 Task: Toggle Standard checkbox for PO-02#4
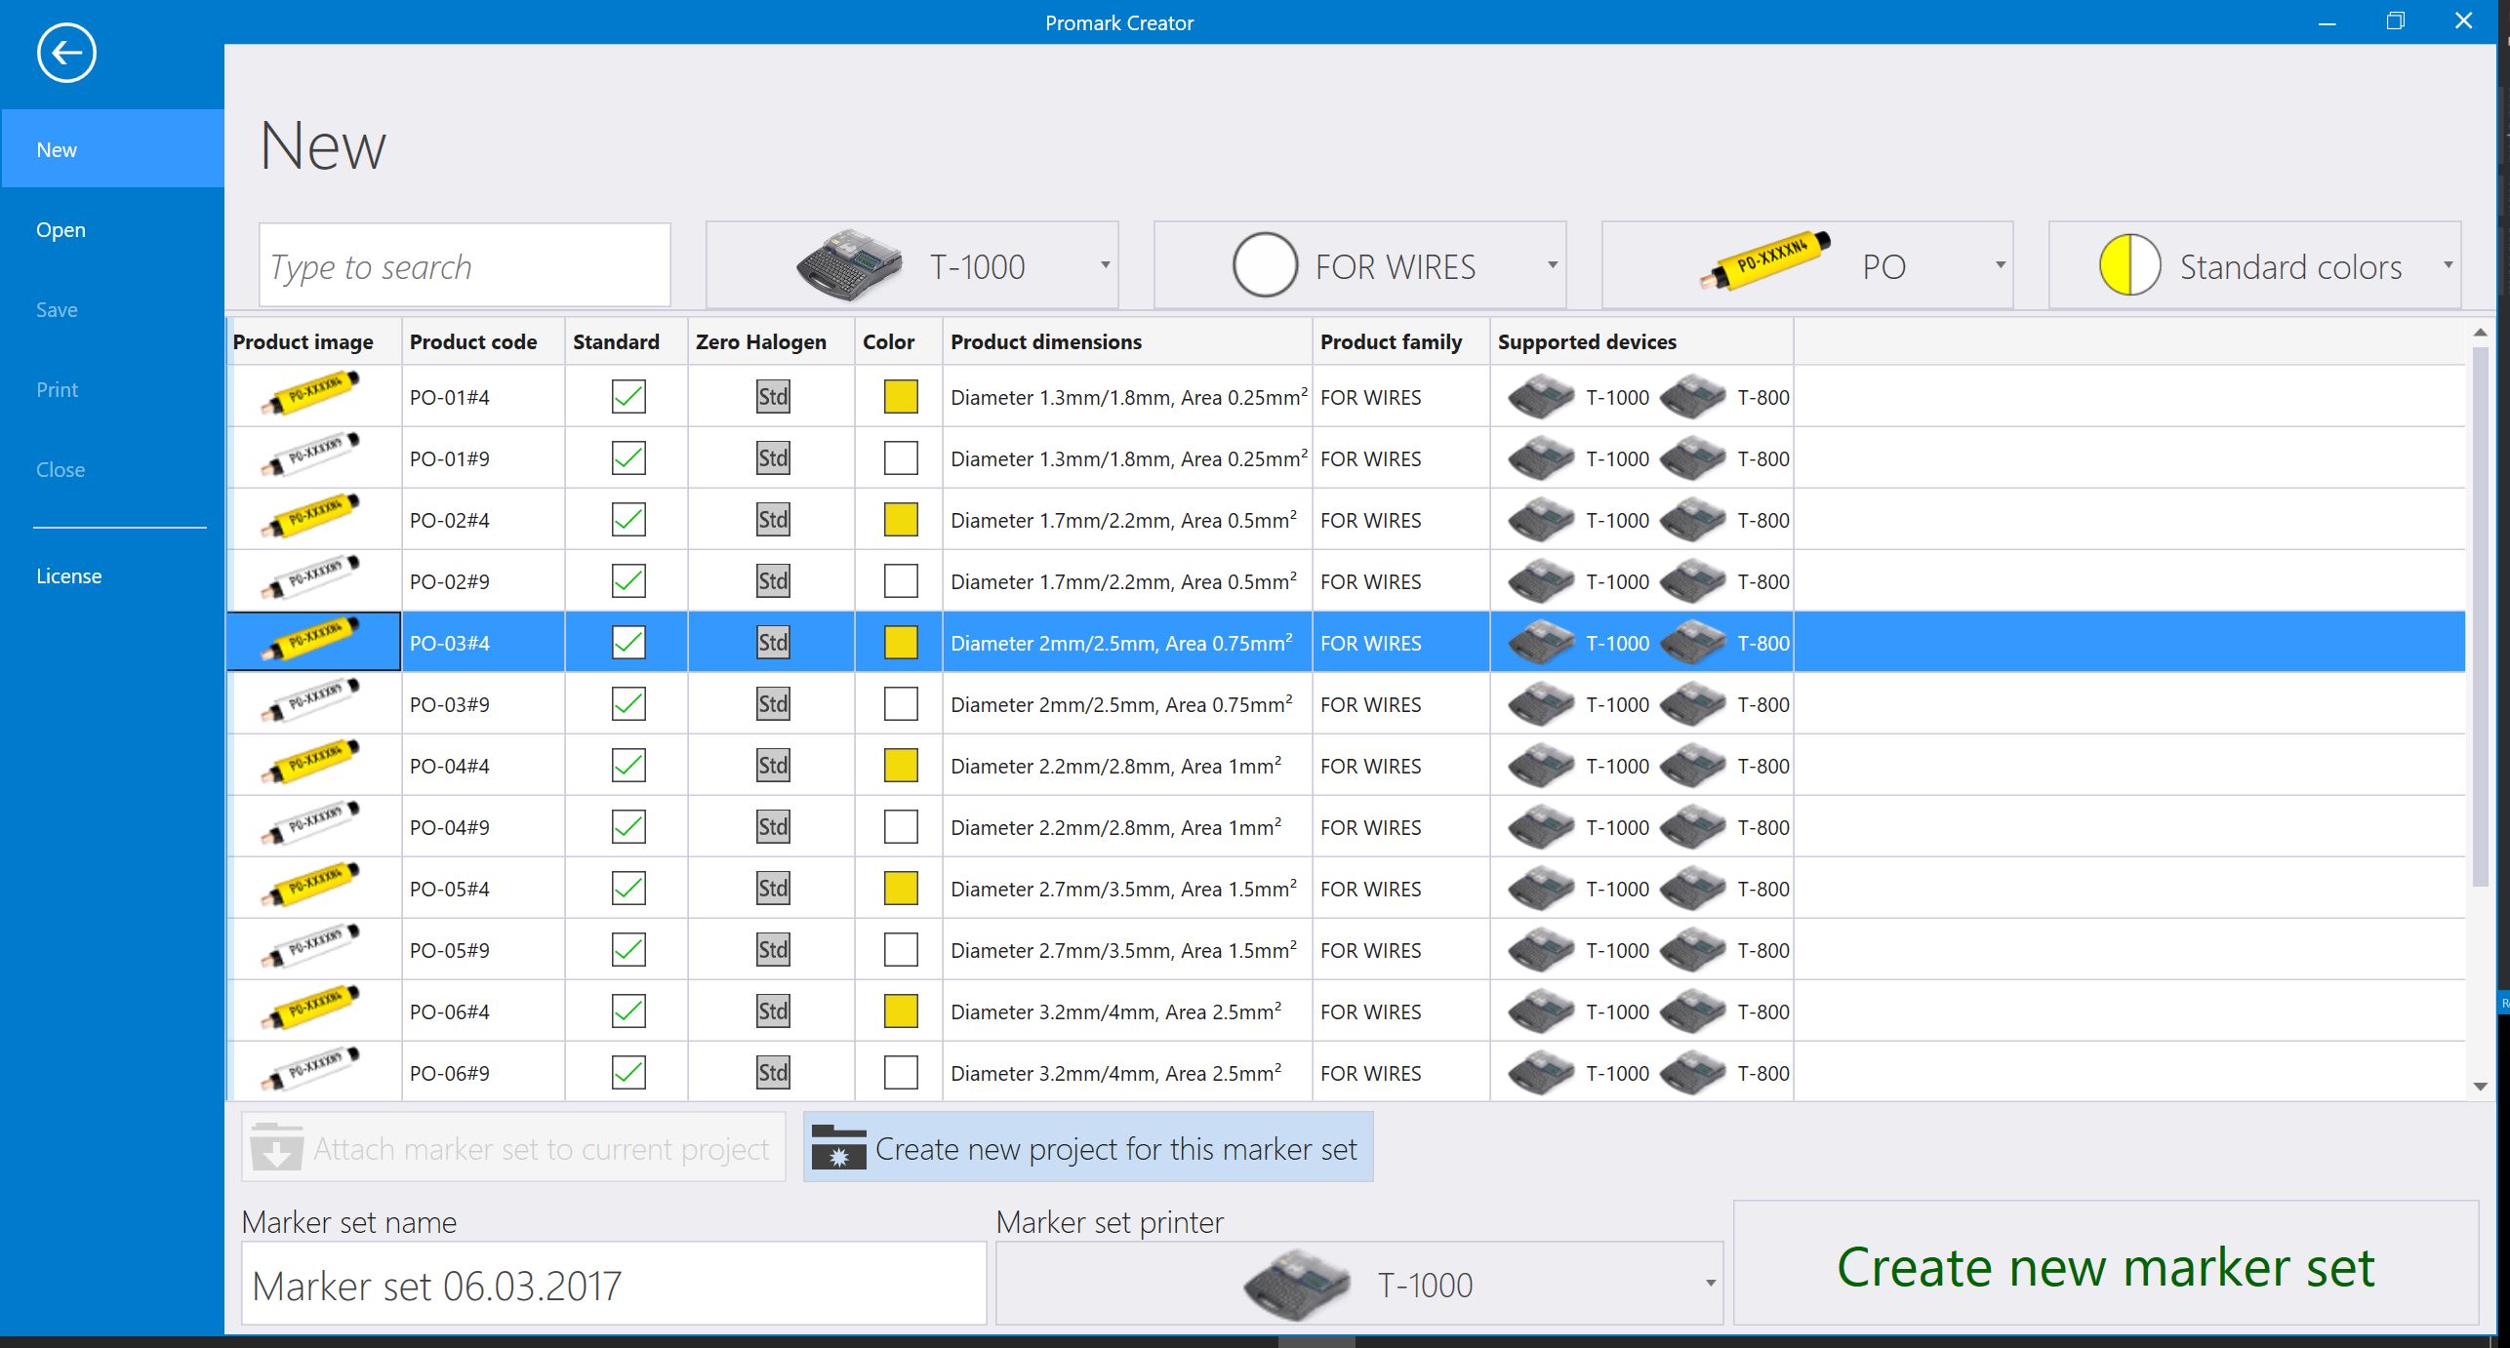(628, 520)
